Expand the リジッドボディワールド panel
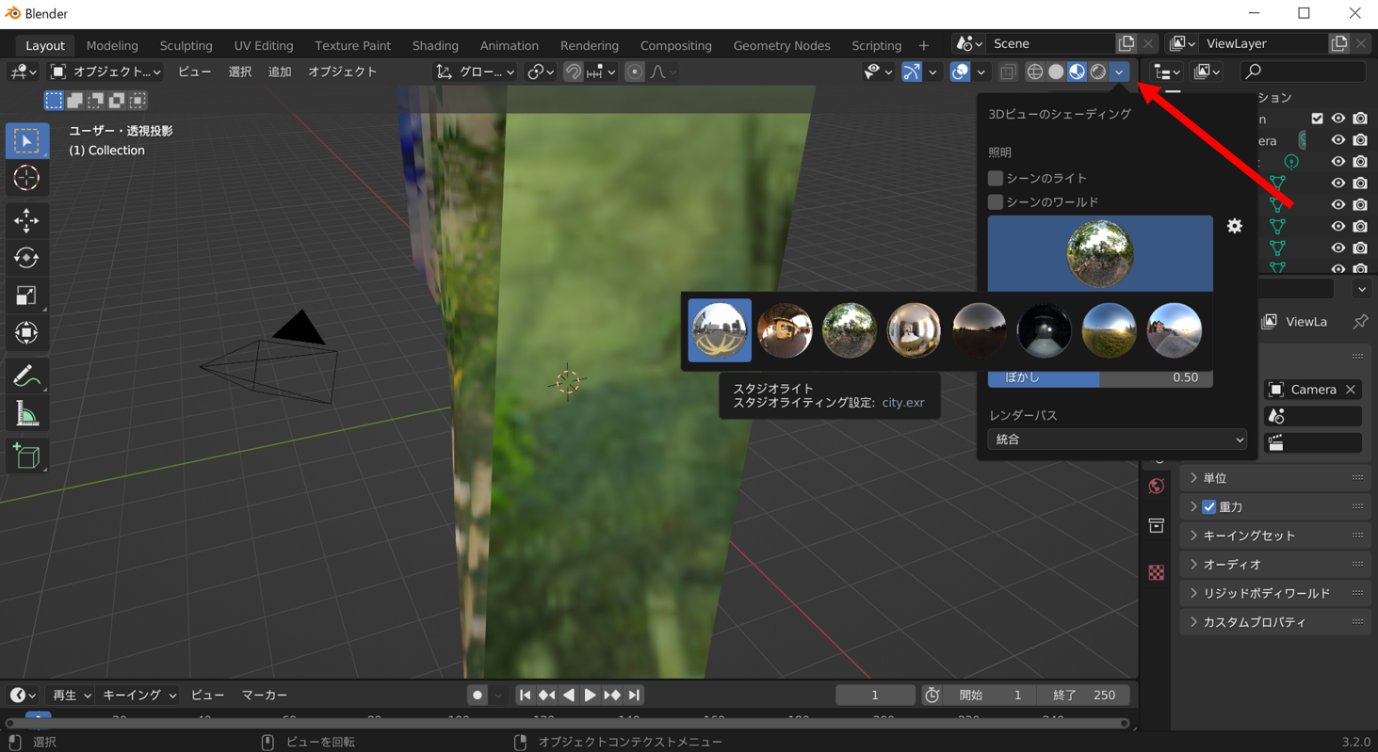The width and height of the screenshot is (1378, 752). click(x=1275, y=593)
